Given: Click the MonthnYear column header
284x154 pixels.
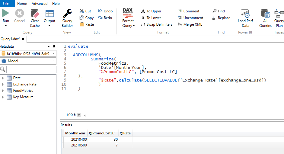Looking at the screenshot, I should [75, 133].
